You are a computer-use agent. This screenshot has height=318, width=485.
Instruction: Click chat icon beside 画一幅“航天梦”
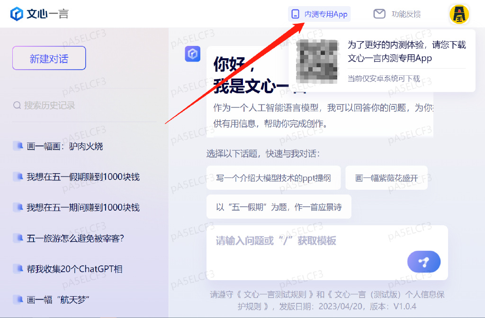coord(18,299)
